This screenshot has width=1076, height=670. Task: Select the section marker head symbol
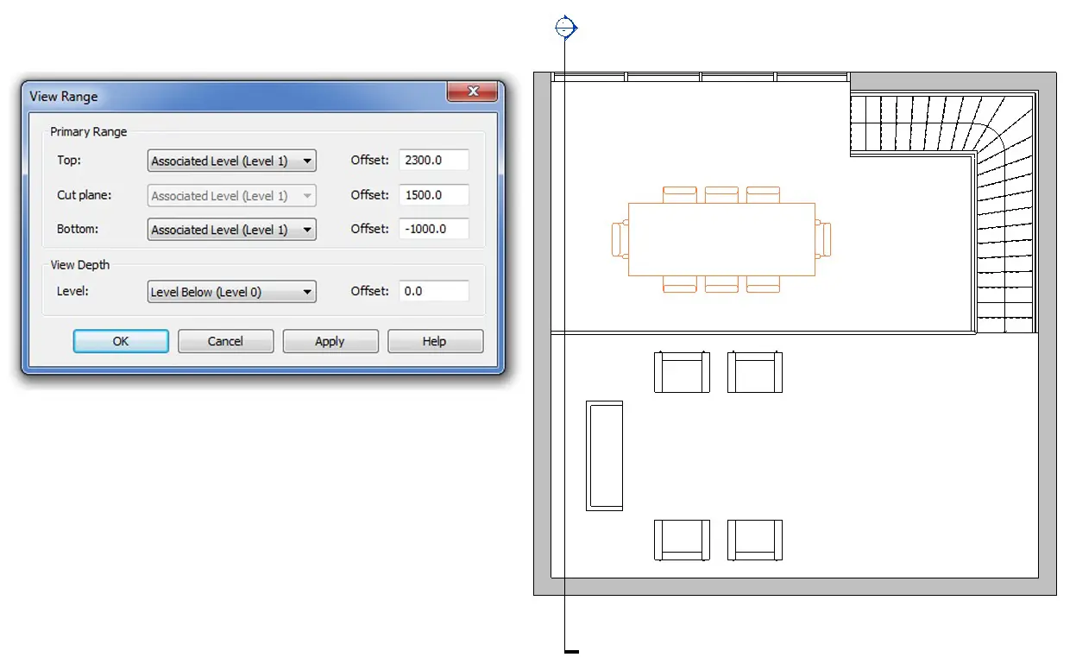click(565, 28)
